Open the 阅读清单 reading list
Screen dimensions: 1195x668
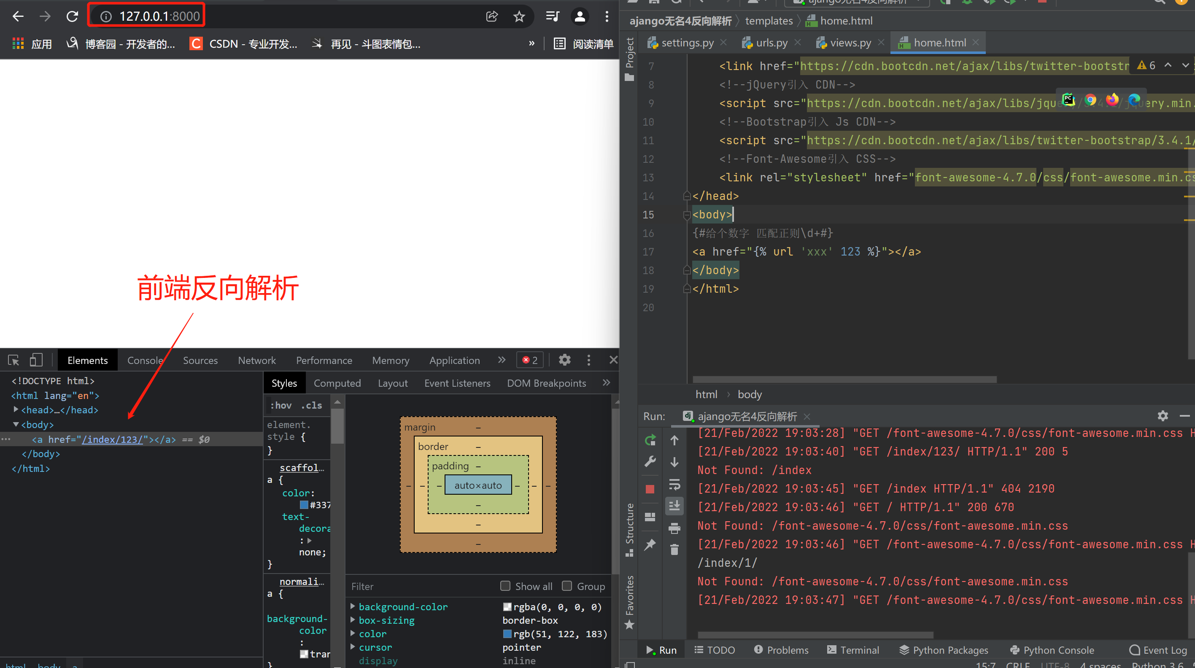[x=584, y=43]
